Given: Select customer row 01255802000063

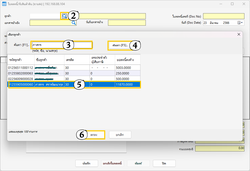Looking at the screenshot, I should pyautogui.click(x=21, y=73).
